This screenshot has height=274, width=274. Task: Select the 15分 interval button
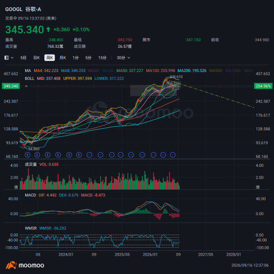[x=103, y=58]
